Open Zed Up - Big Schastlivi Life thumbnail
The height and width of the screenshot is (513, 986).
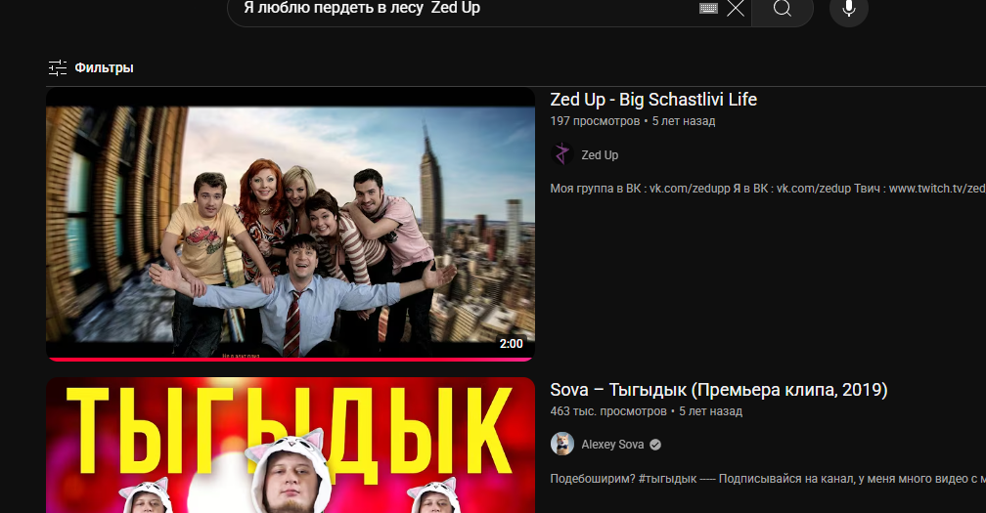pos(291,225)
